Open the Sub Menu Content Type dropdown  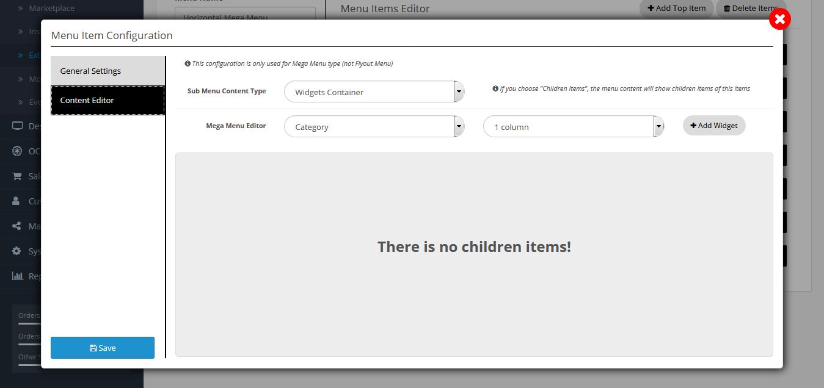click(x=374, y=92)
